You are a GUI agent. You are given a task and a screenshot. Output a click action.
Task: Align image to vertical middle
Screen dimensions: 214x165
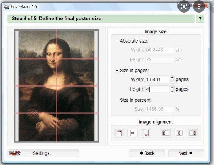click(x=132, y=133)
